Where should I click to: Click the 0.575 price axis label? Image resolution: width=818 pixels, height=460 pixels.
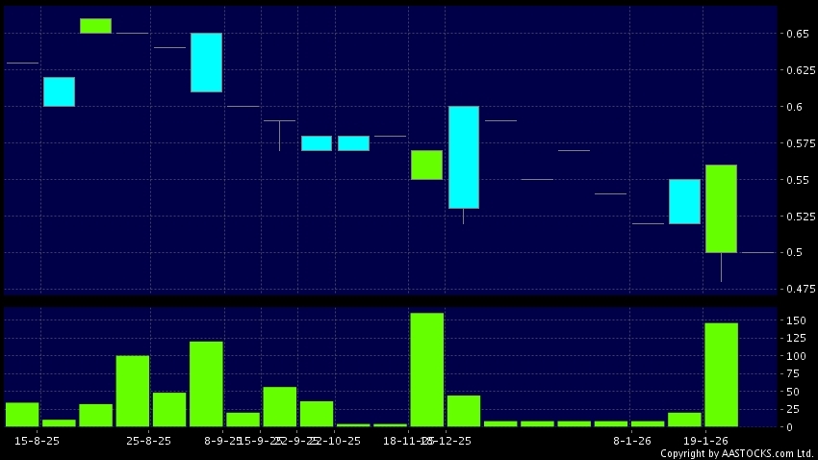pos(797,143)
